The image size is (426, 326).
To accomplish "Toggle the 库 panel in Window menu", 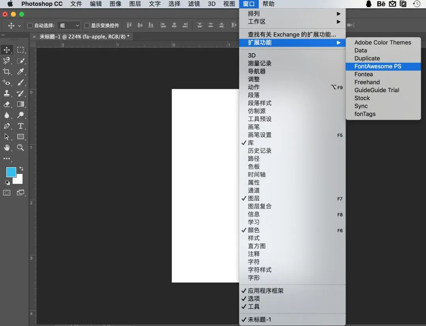I will click(x=292, y=143).
